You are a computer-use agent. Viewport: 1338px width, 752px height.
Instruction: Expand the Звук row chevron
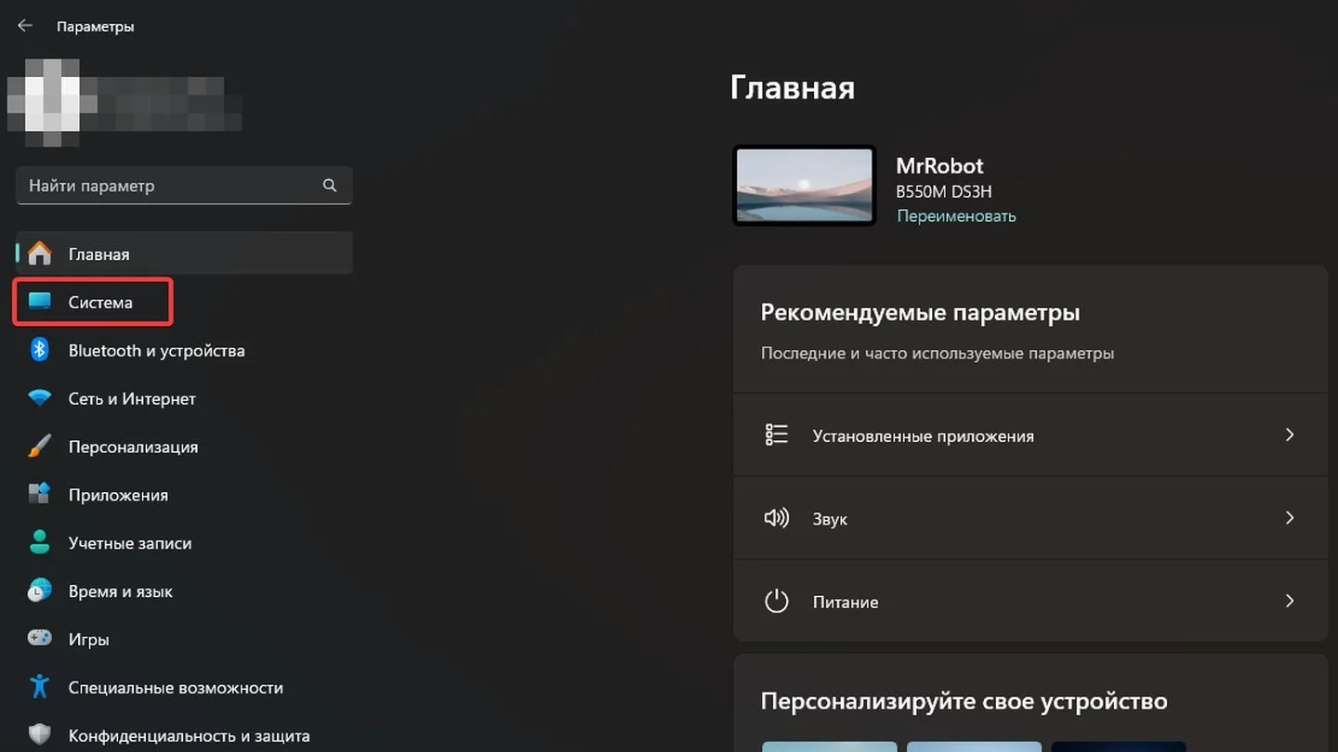1289,518
